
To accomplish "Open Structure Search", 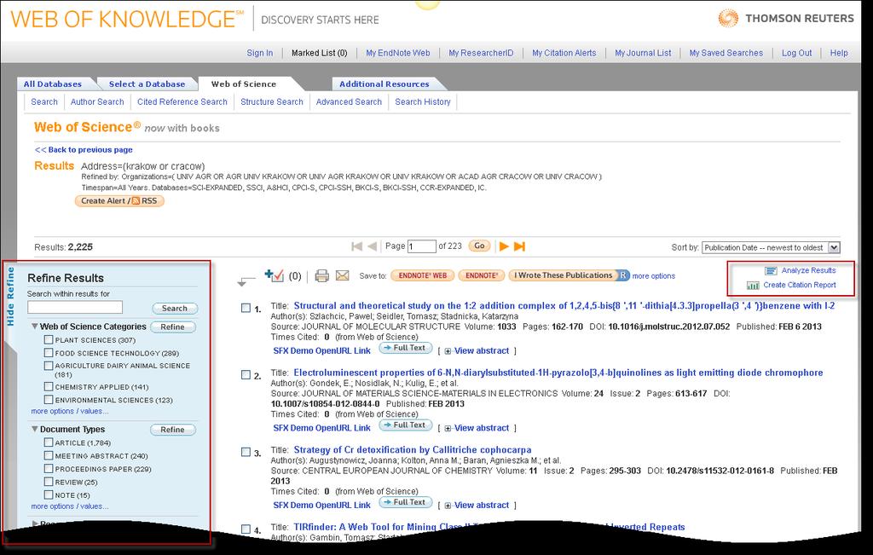I will (272, 101).
